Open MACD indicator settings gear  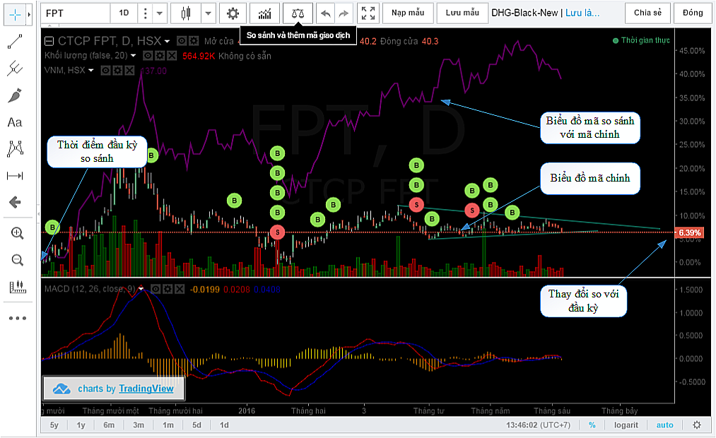pyautogui.click(x=168, y=289)
